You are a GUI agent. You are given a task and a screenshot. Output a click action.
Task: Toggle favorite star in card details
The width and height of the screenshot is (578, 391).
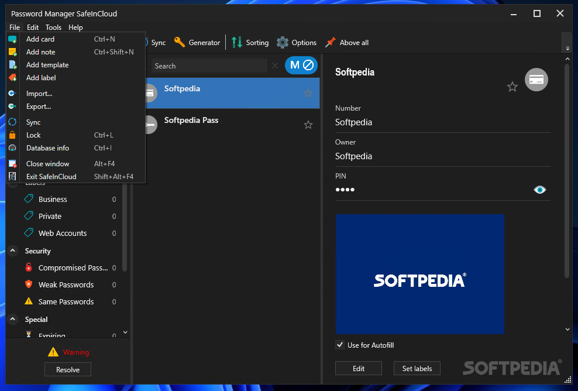[x=512, y=87]
